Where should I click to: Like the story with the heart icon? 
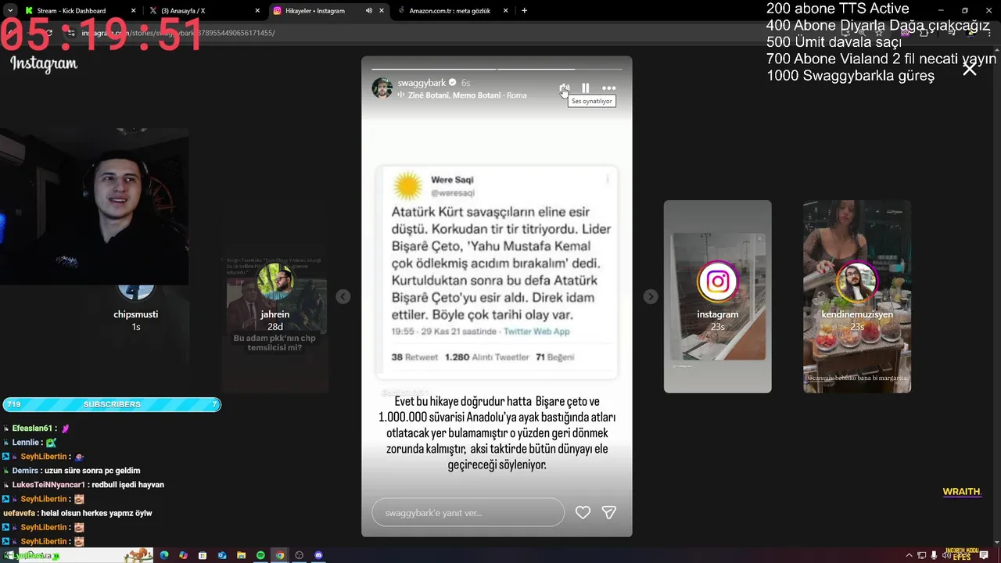pyautogui.click(x=583, y=512)
